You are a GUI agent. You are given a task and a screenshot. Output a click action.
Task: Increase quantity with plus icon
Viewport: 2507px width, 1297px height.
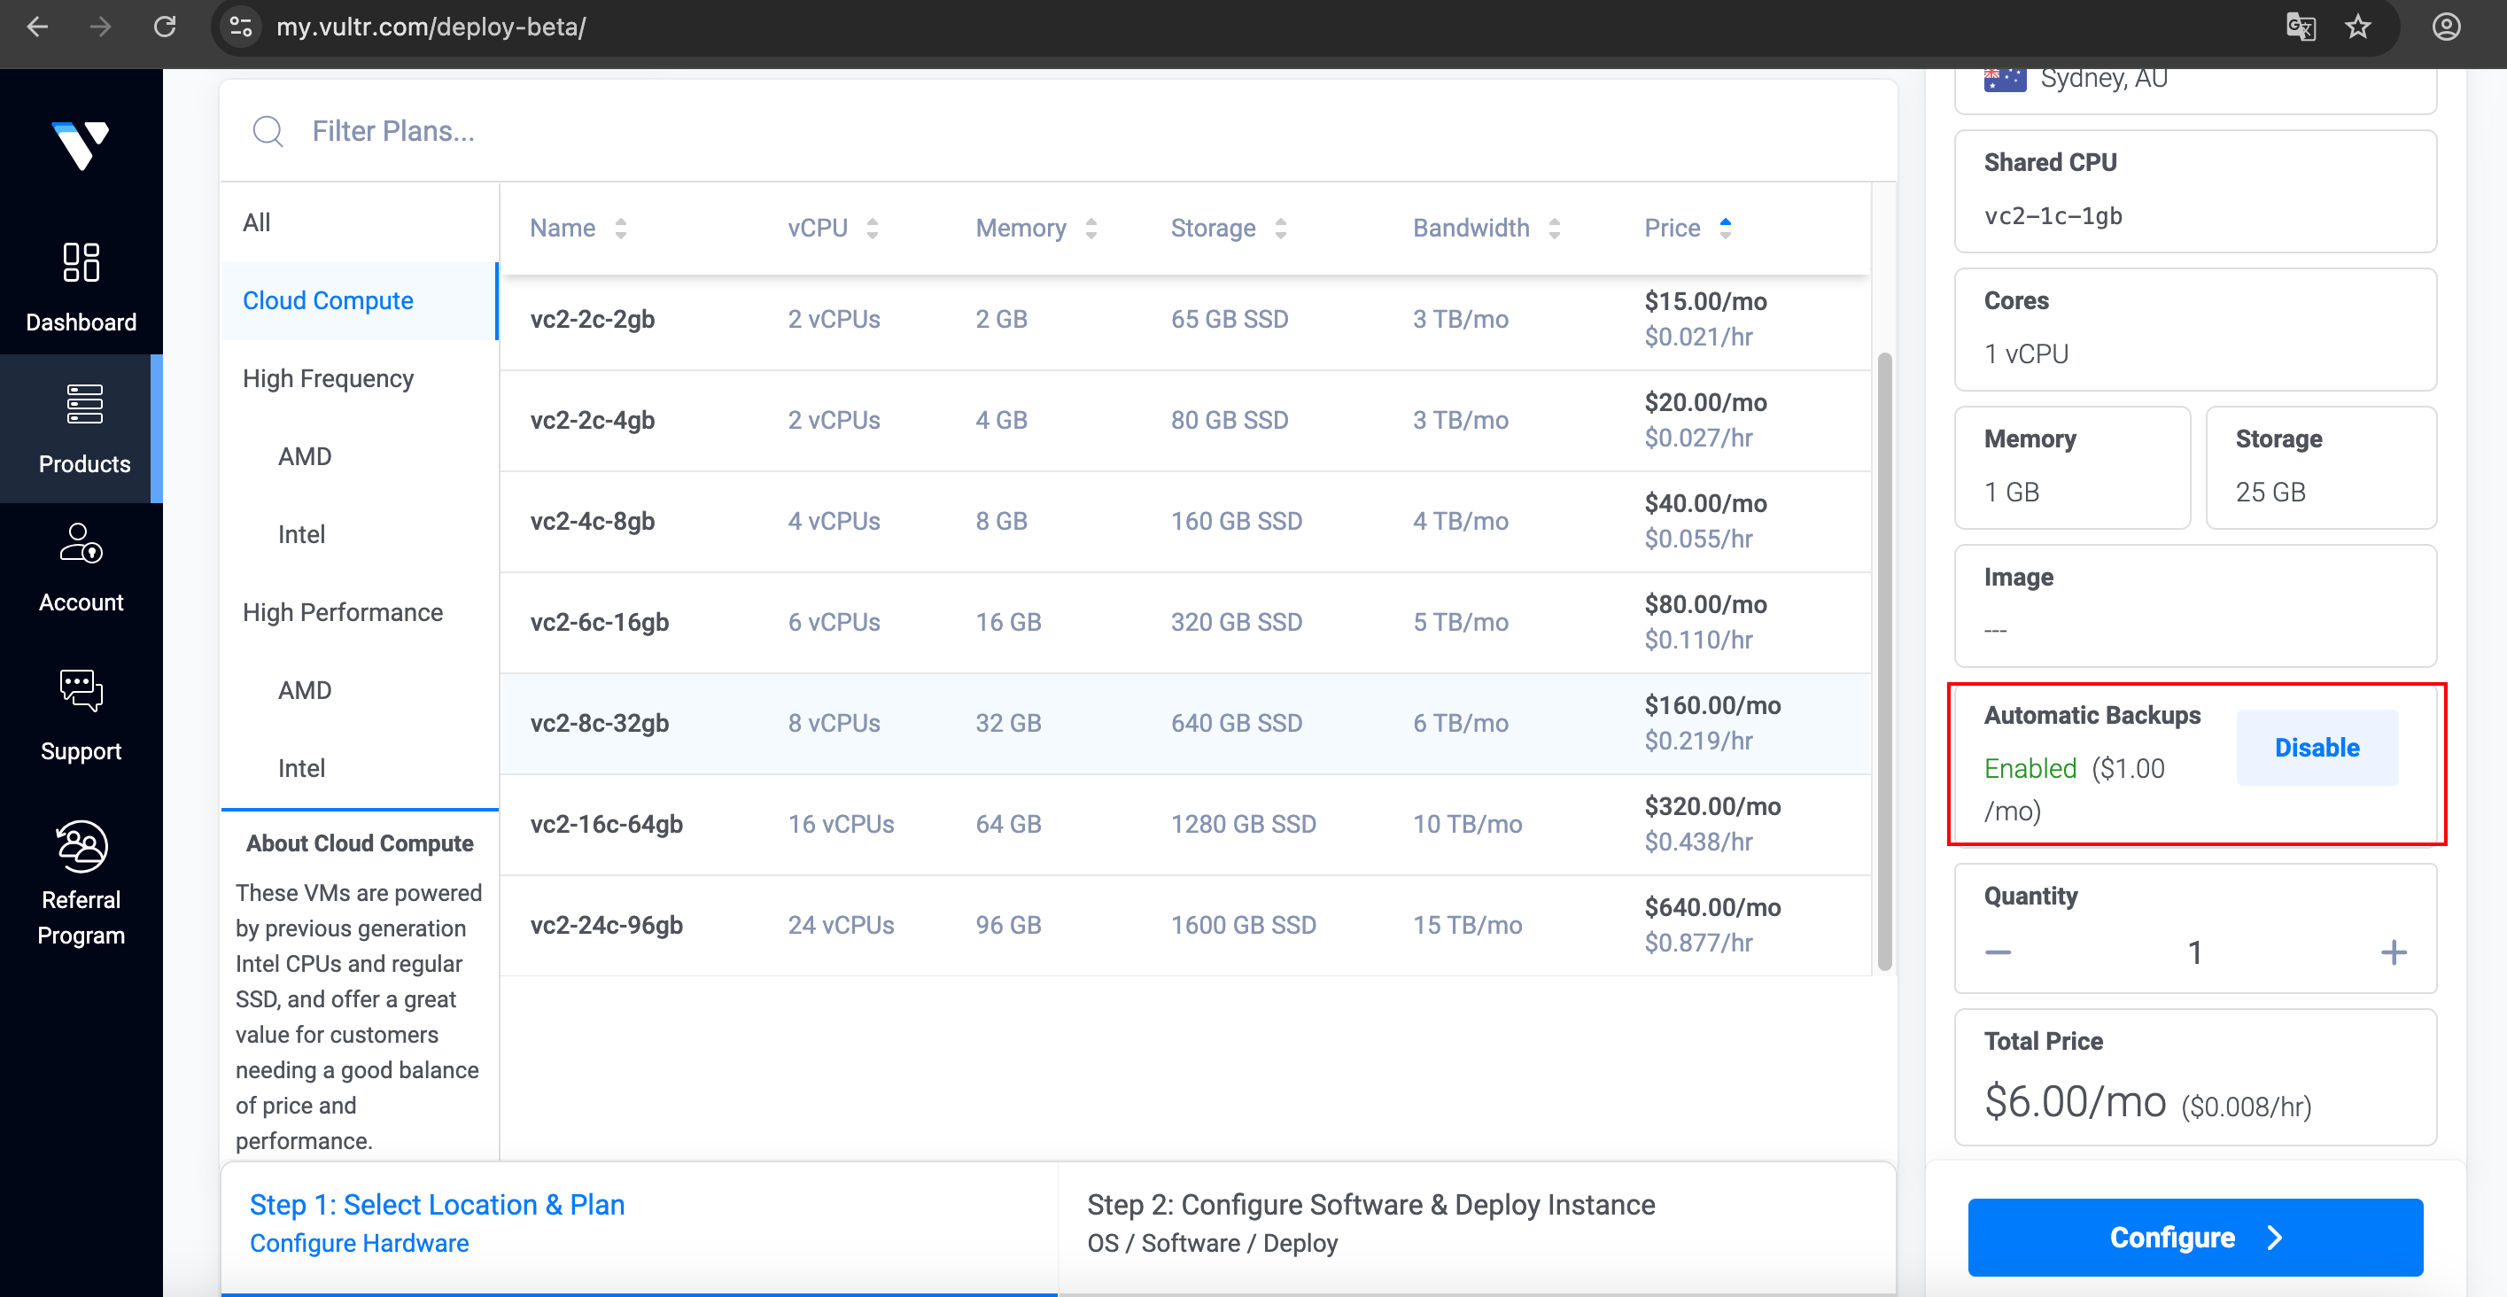coord(2393,951)
